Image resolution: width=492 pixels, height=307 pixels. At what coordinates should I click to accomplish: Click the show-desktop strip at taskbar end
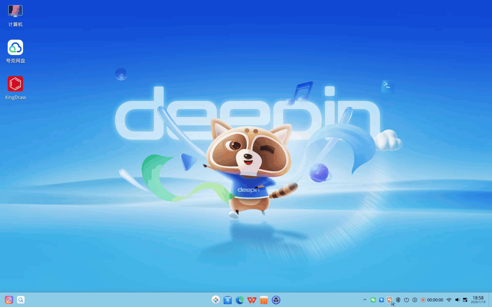tap(490, 300)
